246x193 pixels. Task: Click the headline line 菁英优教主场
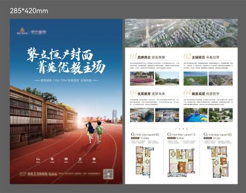(71, 67)
